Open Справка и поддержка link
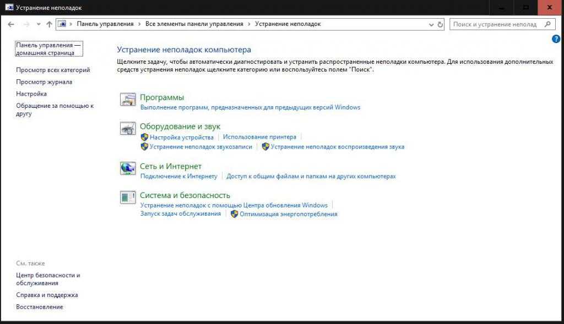The width and height of the screenshot is (564, 324). 47,295
